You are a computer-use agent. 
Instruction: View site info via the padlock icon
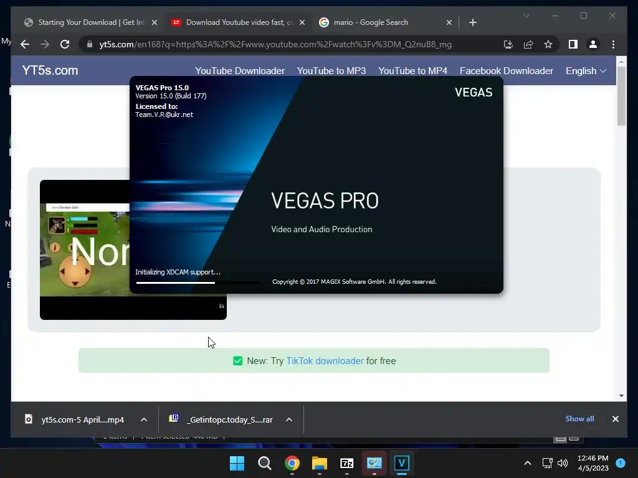(x=90, y=44)
